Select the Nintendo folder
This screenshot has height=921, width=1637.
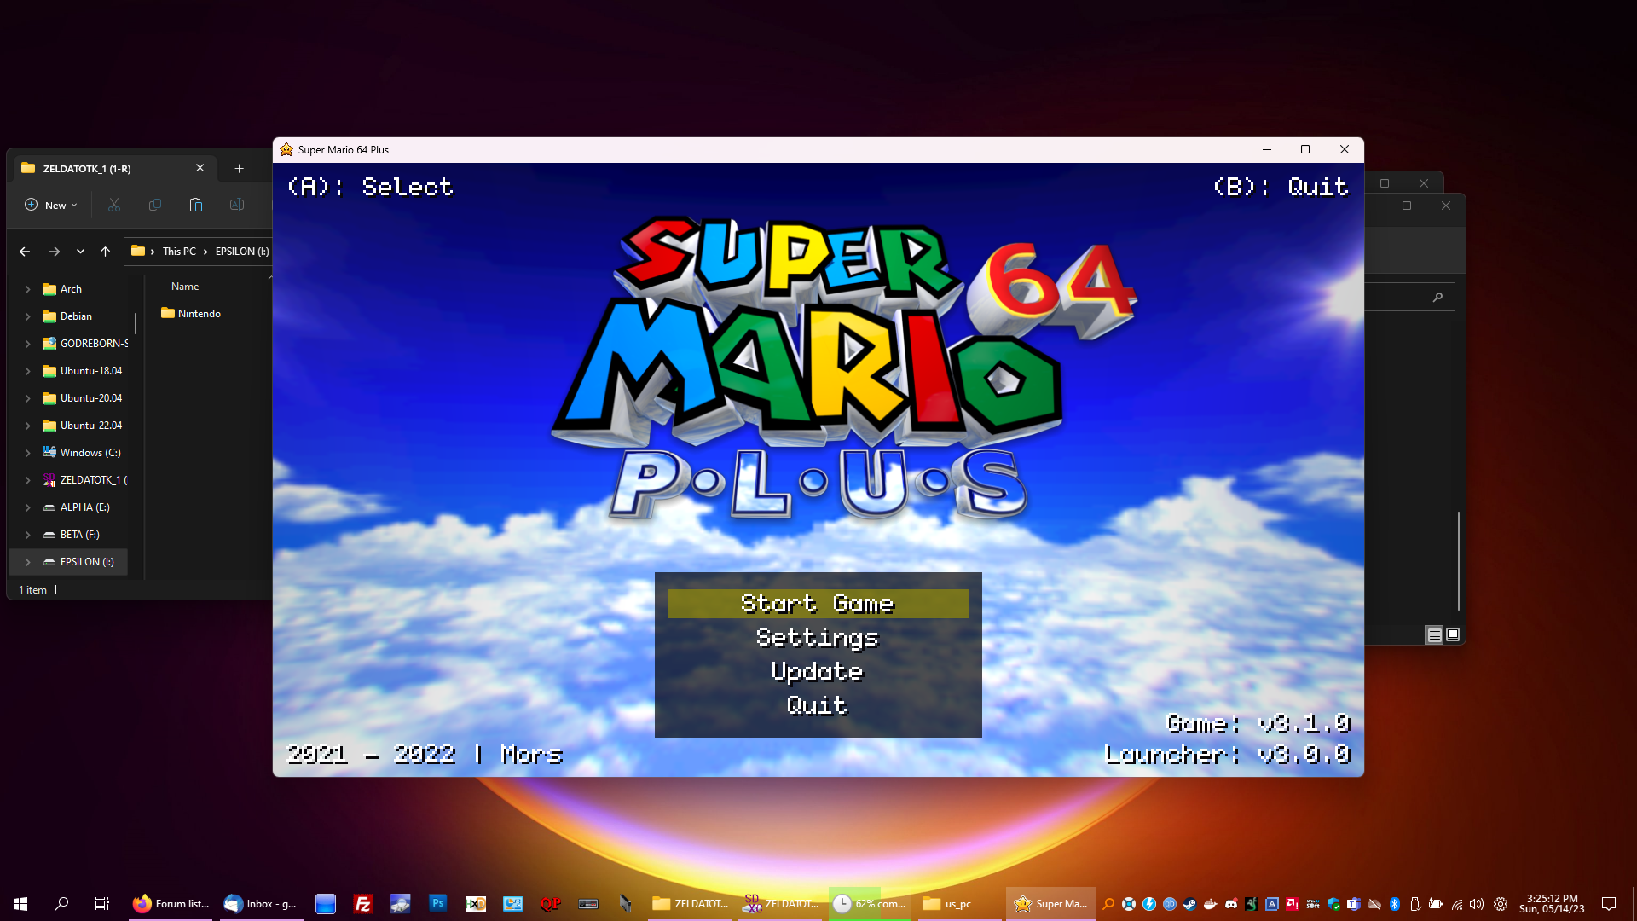[191, 314]
